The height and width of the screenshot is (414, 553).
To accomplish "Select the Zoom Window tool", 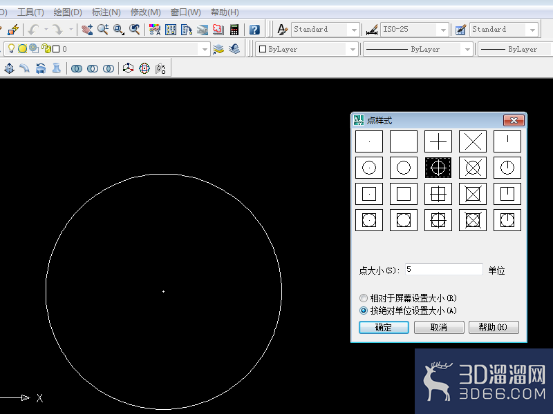I will click(x=118, y=29).
